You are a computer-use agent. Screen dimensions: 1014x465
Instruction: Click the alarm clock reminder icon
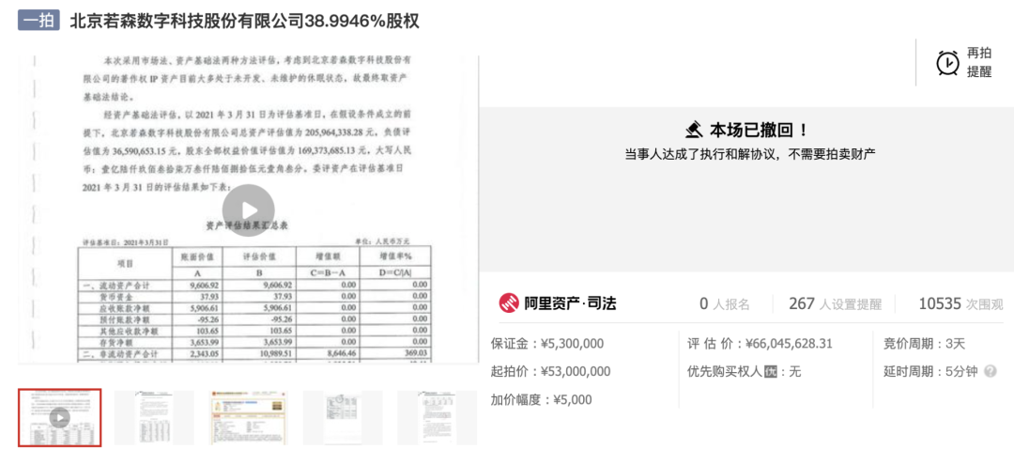948,63
